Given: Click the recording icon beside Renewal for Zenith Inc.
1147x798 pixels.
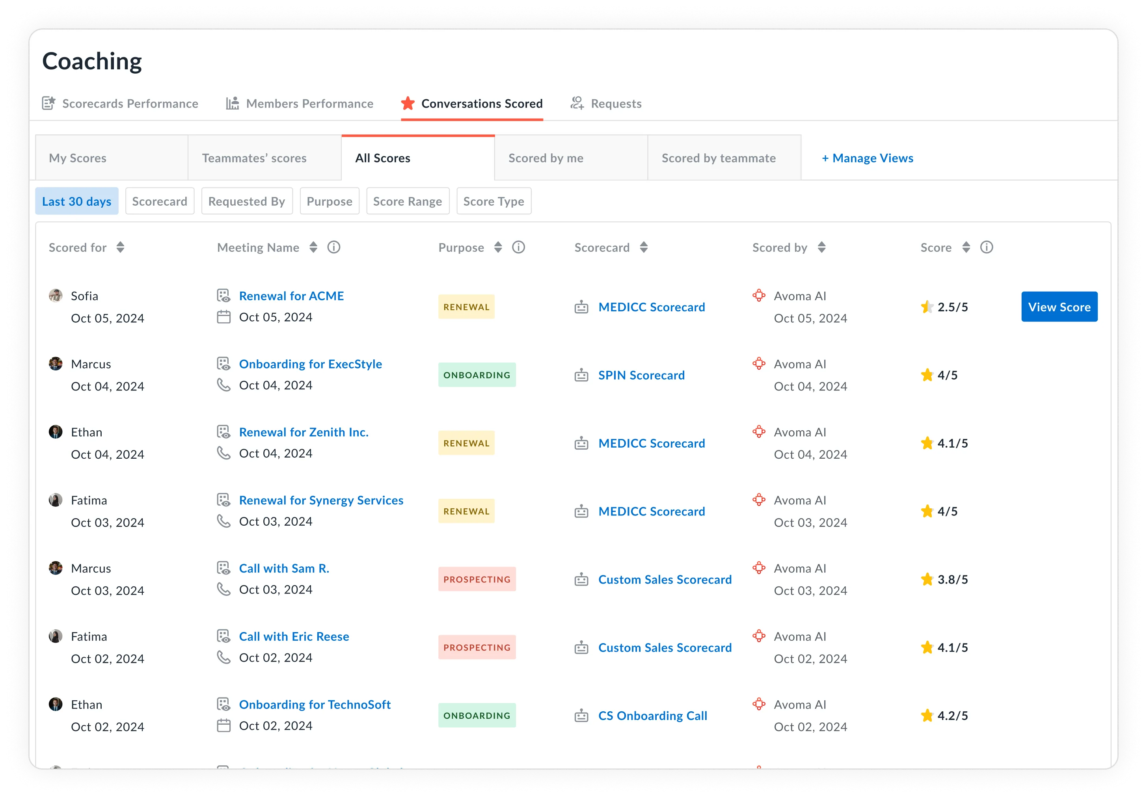Looking at the screenshot, I should point(224,432).
